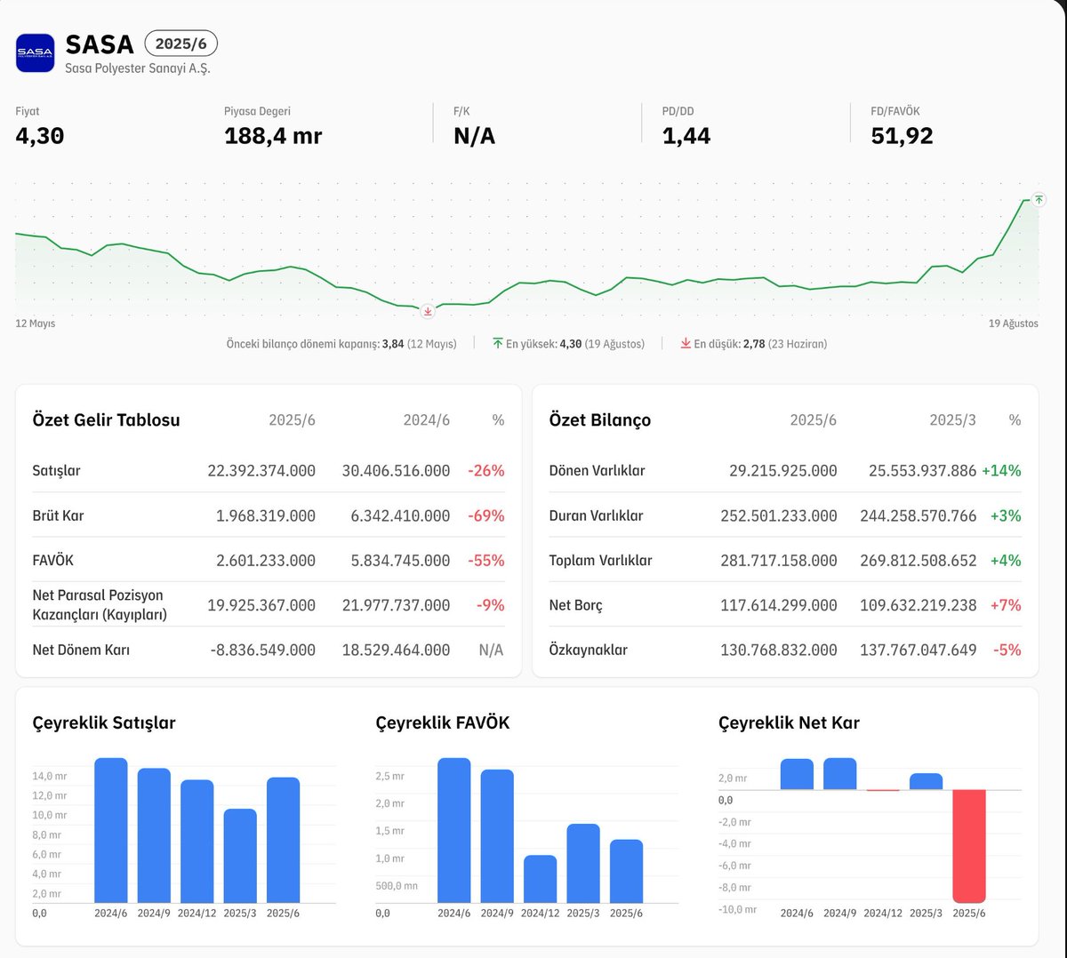Click the FD/FAVÖK value 51,92

click(x=903, y=136)
